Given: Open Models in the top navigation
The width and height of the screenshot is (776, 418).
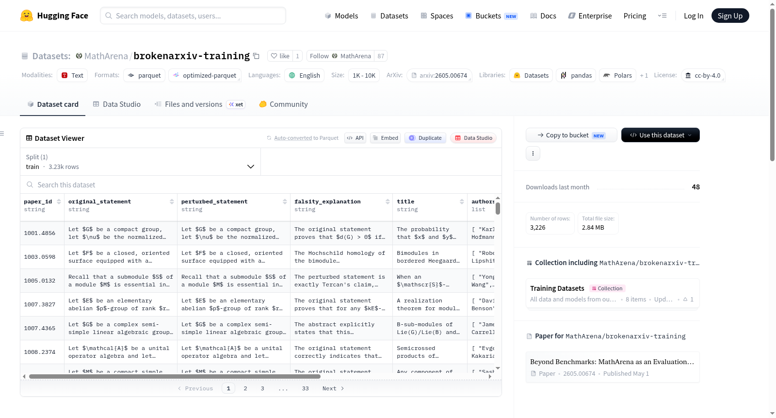Looking at the screenshot, I should pos(341,16).
